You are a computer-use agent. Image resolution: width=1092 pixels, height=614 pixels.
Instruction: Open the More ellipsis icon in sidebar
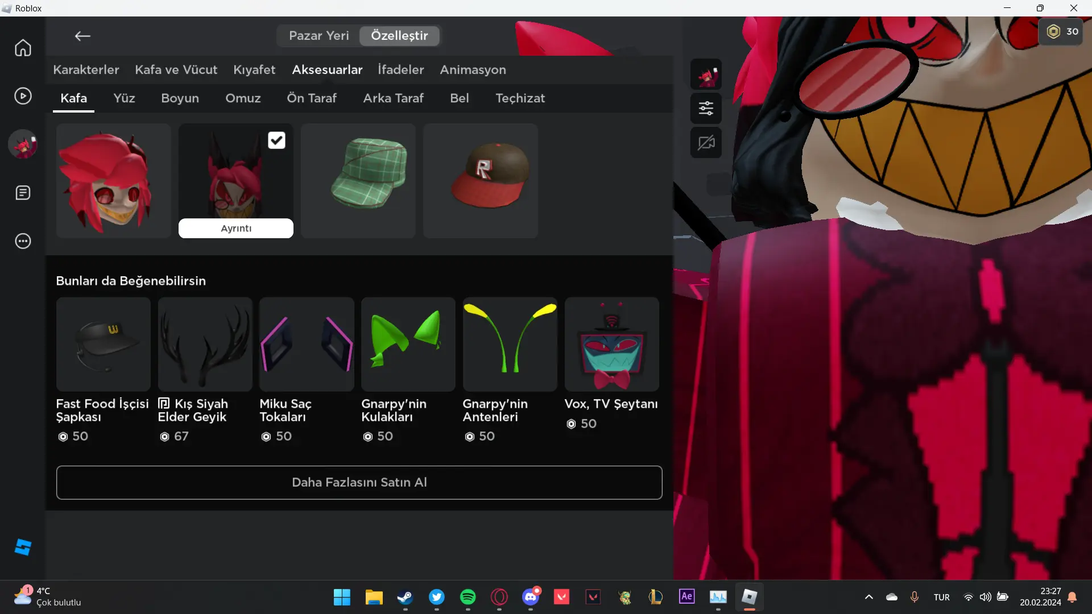click(x=23, y=241)
